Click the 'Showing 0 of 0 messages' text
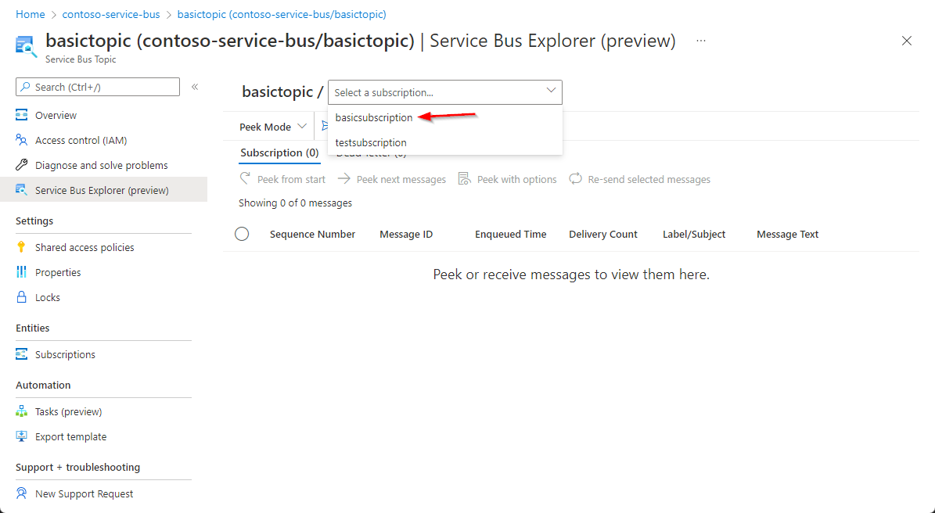 coord(295,203)
